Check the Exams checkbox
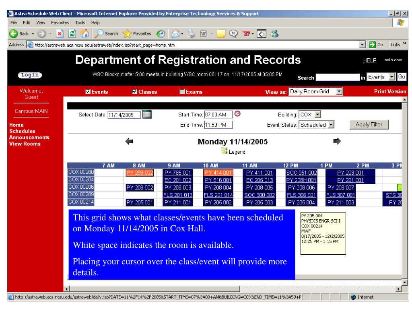Image resolution: width=412 pixels, height=309 pixels. click(182, 91)
